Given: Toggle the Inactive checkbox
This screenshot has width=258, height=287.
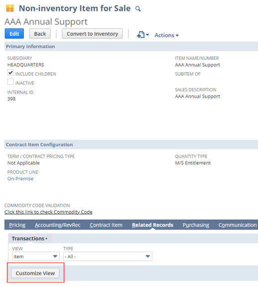Looking at the screenshot, I should click(10, 82).
